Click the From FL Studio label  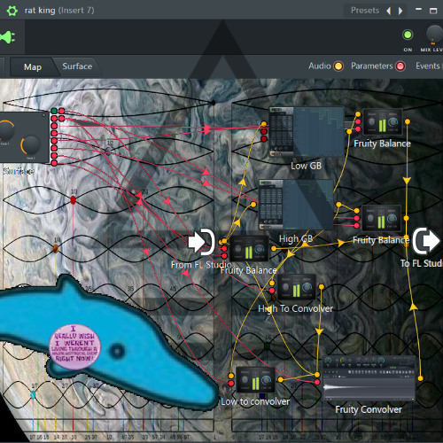pos(201,265)
